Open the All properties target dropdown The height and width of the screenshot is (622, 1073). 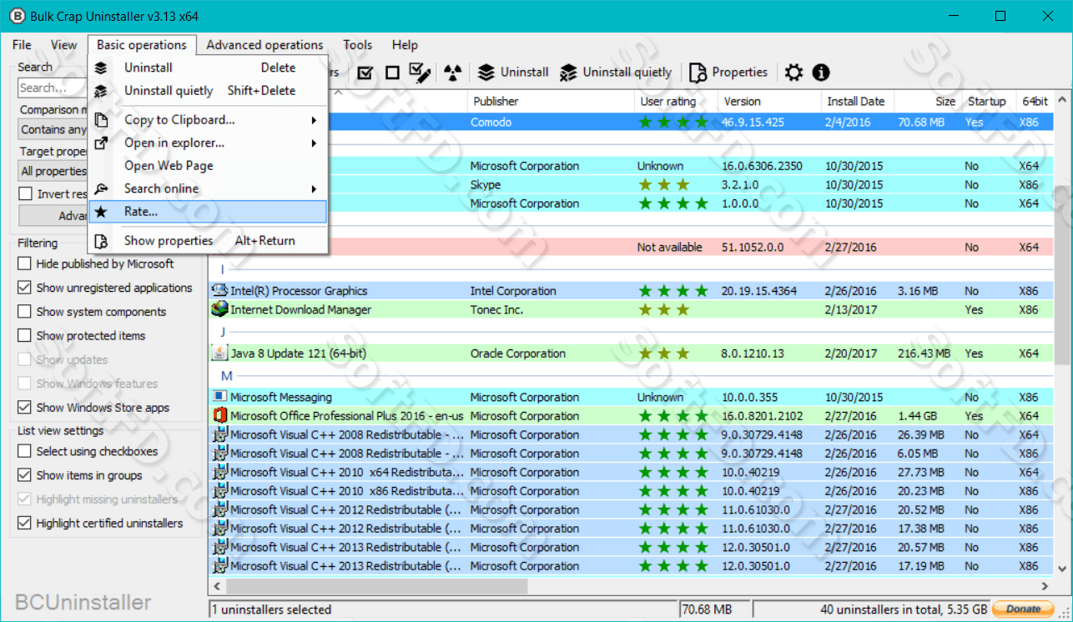(53, 171)
